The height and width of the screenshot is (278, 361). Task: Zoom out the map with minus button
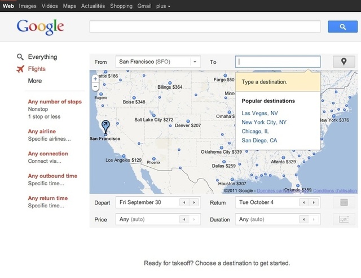(x=95, y=87)
